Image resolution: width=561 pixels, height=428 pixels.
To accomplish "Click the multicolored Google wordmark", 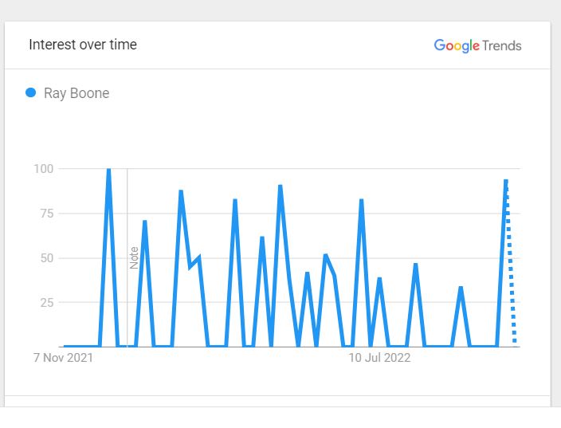I will 457,45.
